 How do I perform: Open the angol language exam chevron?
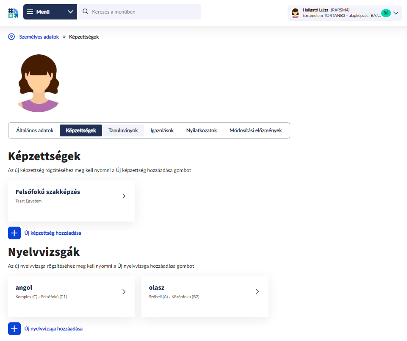(x=124, y=291)
